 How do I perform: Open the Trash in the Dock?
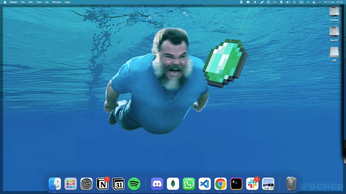[x=291, y=184]
